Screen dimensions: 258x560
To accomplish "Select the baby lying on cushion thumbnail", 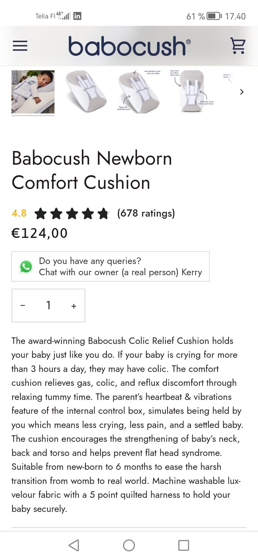I will (33, 92).
